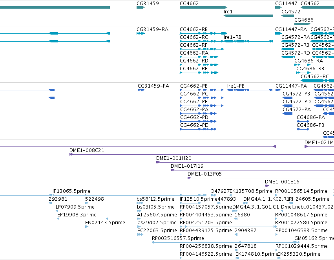Click EST RP004146522.5prime
Image resolution: width=334 pixels, height=260 pixels.
pyautogui.click(x=206, y=254)
